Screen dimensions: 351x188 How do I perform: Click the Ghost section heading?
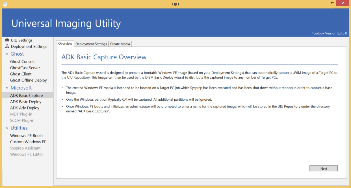pyautogui.click(x=17, y=54)
